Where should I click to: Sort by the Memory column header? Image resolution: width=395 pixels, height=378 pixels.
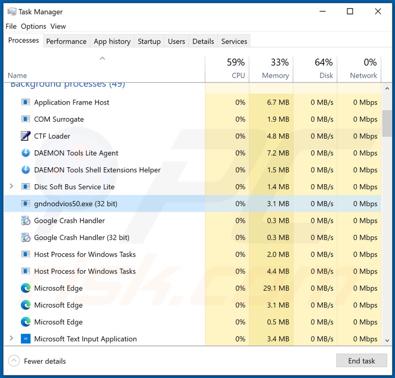pos(271,69)
